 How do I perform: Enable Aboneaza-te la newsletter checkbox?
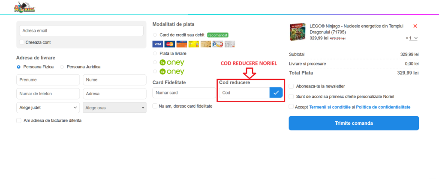292,86
